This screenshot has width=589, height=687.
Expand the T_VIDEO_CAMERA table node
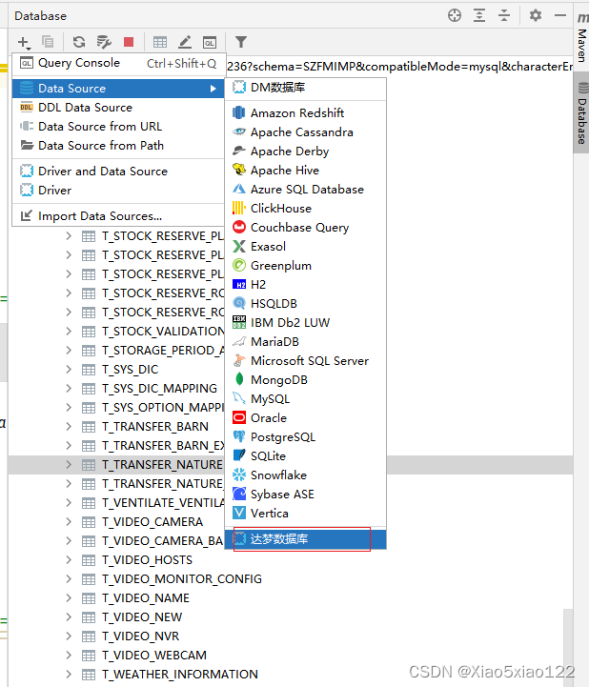coord(69,522)
